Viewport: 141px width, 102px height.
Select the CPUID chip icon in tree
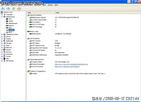[7, 21]
